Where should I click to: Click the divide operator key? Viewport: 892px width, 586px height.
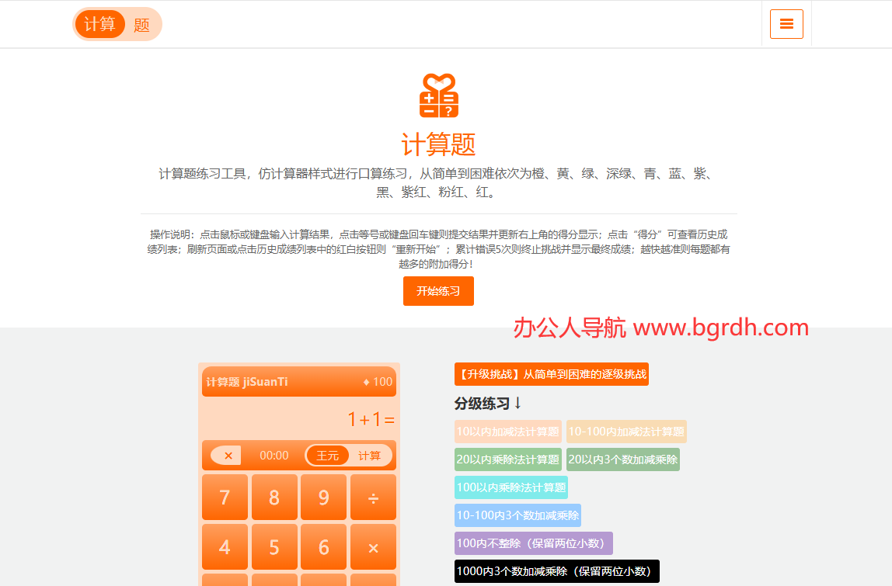(x=373, y=498)
